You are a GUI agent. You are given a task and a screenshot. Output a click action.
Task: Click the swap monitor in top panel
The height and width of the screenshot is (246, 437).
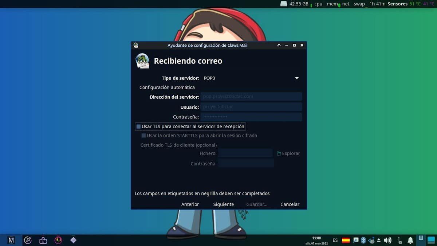click(x=359, y=4)
